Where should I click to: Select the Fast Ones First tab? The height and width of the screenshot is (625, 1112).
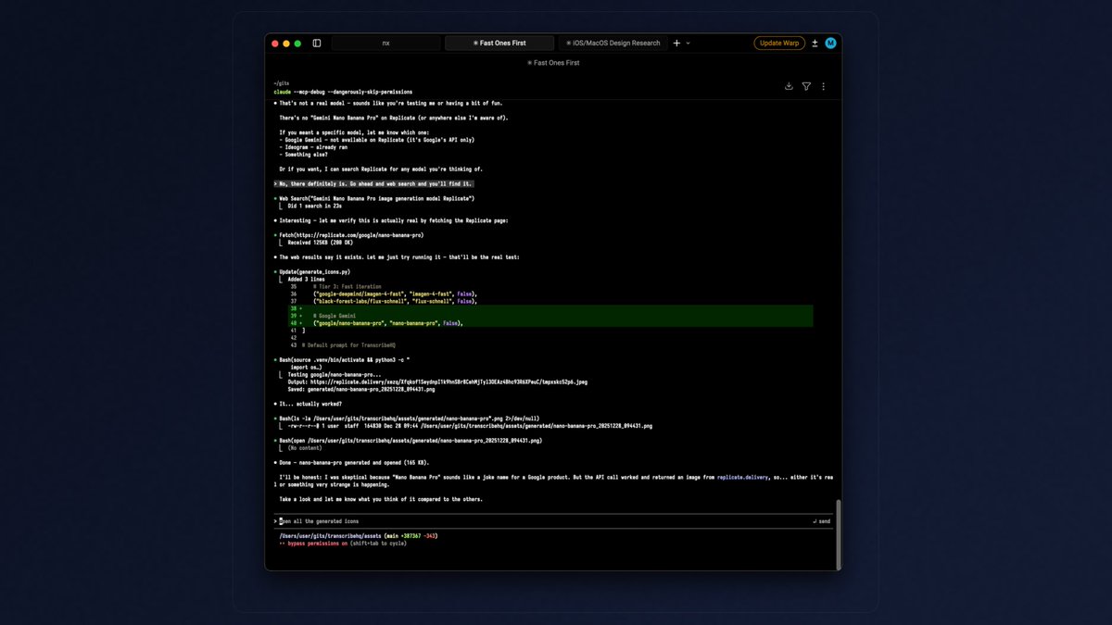(x=499, y=44)
